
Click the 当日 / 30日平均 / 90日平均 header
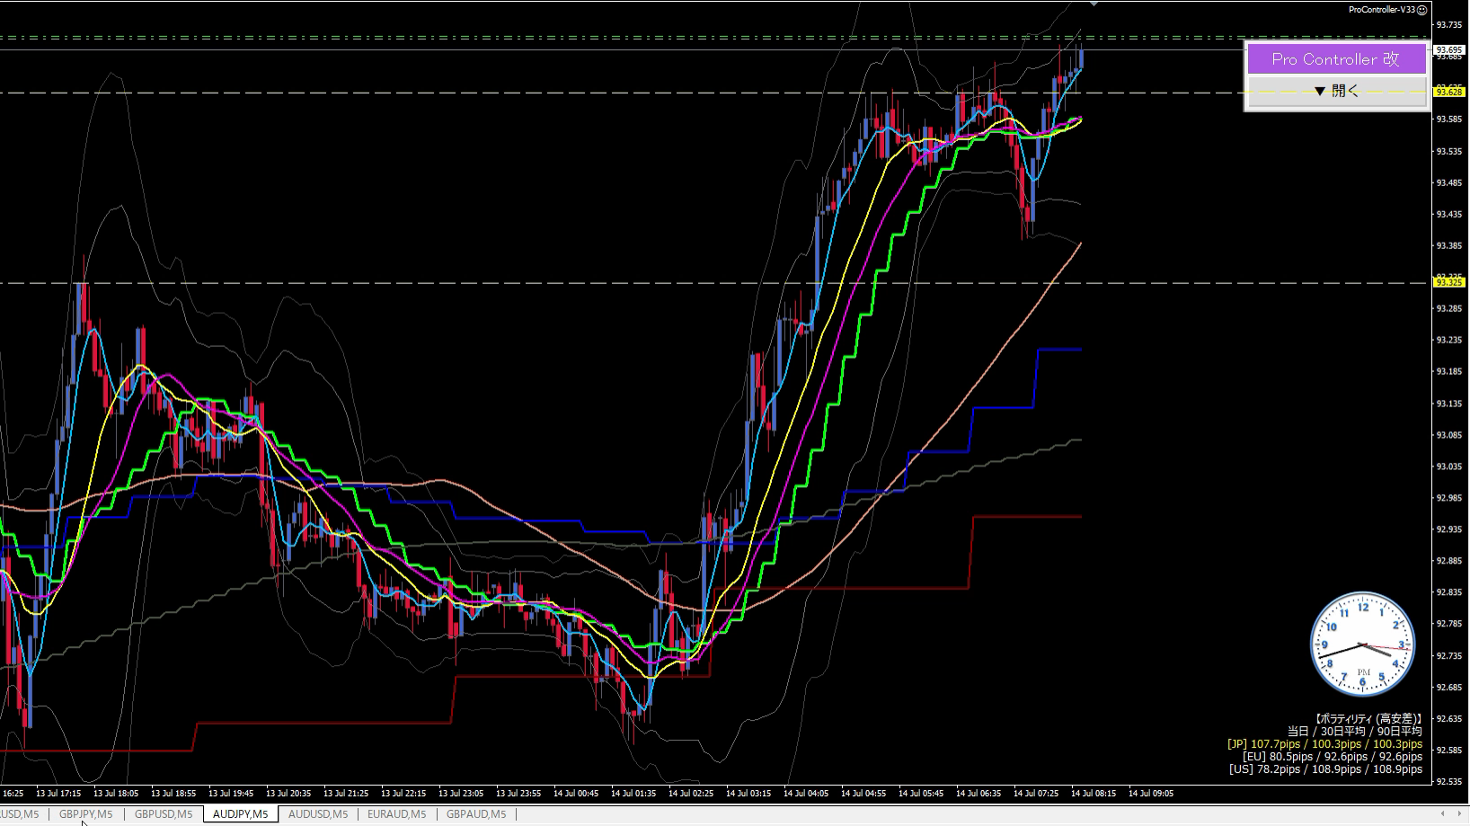pyautogui.click(x=1355, y=732)
